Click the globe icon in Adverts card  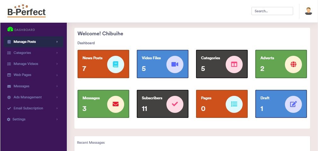pyautogui.click(x=293, y=64)
